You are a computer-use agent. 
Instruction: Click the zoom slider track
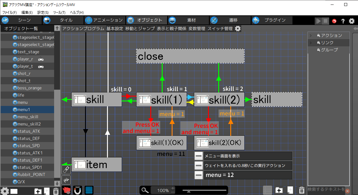204,190
